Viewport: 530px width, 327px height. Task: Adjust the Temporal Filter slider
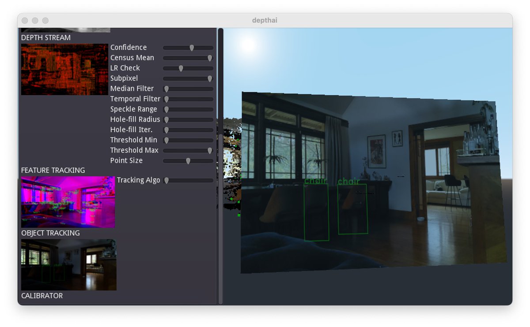pos(188,99)
